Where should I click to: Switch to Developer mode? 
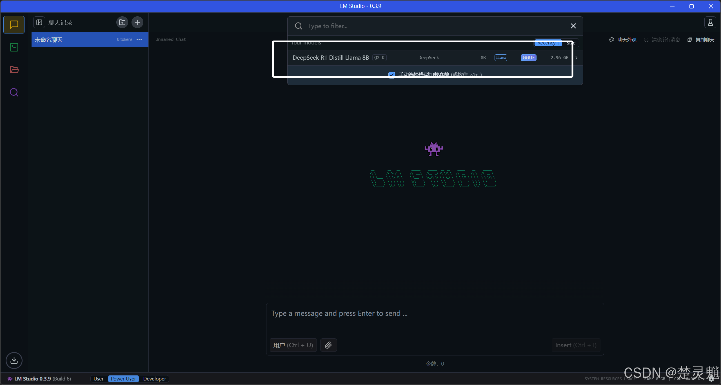(x=154, y=379)
